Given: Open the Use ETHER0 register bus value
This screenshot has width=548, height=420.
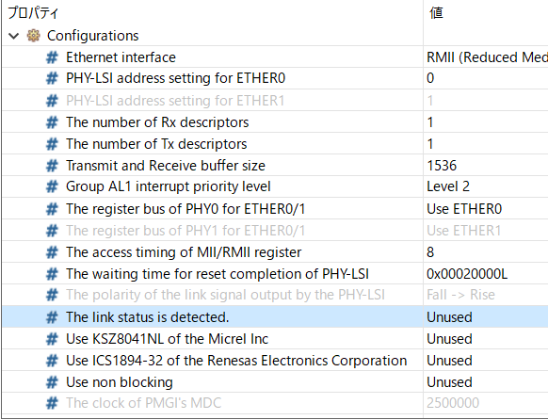Looking at the screenshot, I should coord(486,209).
